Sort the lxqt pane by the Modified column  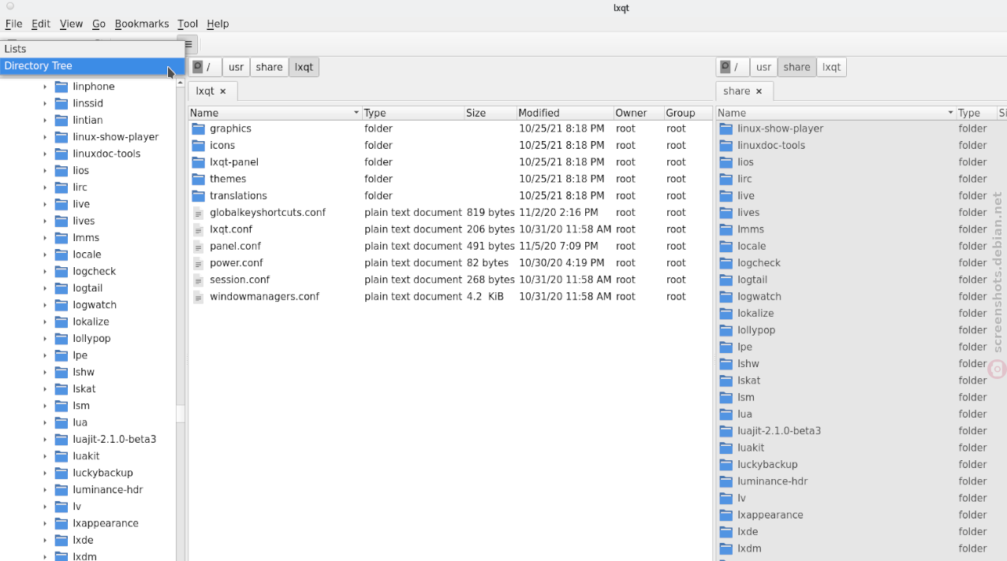tap(565, 113)
